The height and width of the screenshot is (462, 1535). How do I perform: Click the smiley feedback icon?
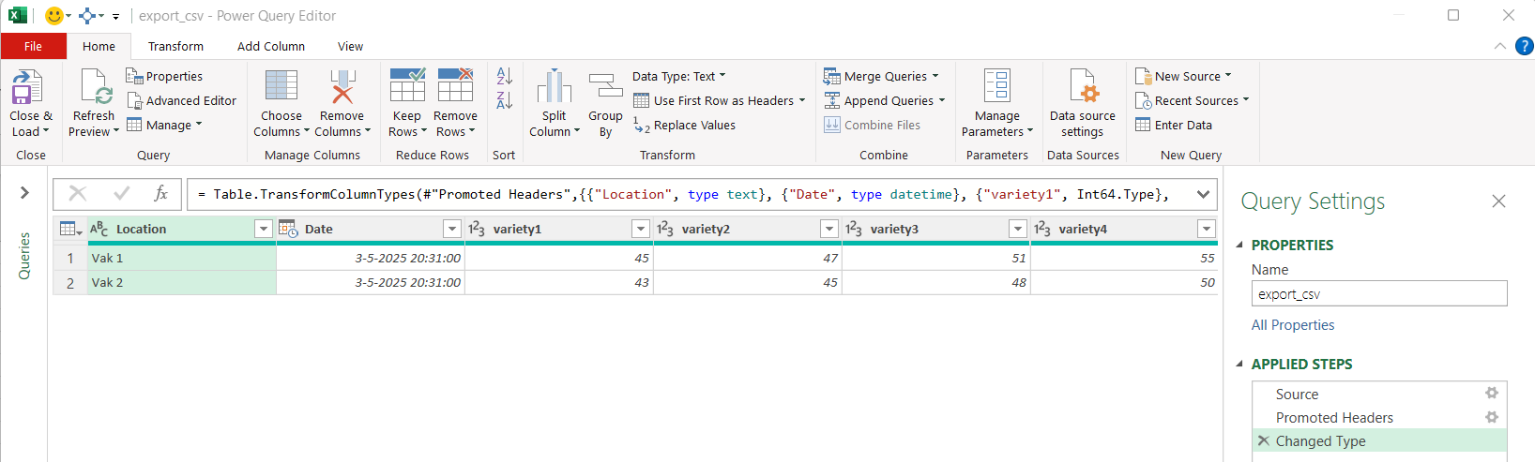coord(54,15)
